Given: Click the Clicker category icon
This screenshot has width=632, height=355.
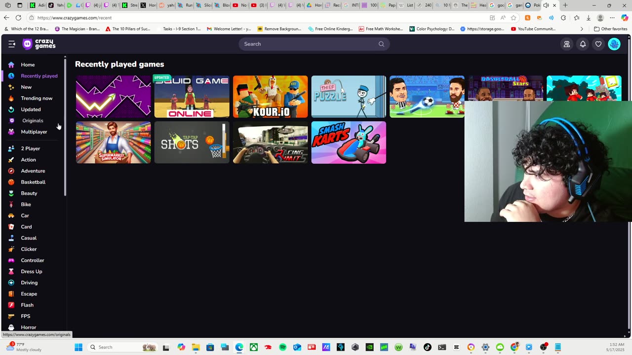Looking at the screenshot, I should tap(11, 249).
